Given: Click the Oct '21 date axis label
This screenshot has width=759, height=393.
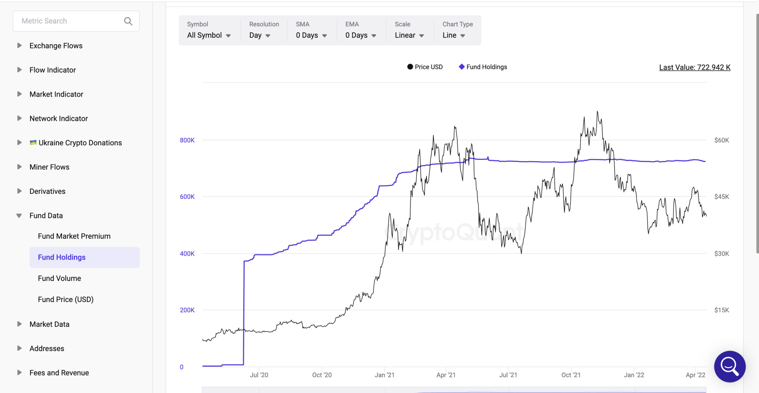Looking at the screenshot, I should 571,375.
